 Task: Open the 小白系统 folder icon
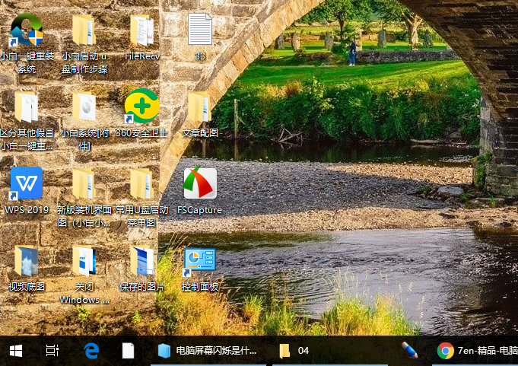point(84,108)
